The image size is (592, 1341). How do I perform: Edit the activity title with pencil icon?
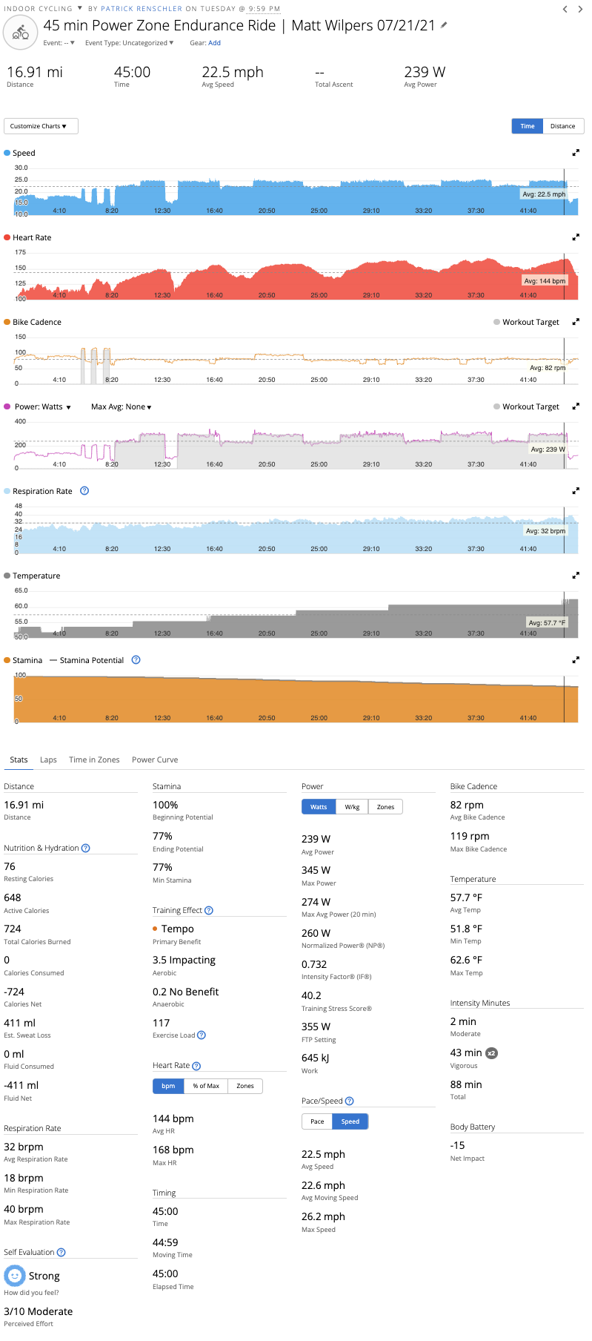[x=443, y=24]
